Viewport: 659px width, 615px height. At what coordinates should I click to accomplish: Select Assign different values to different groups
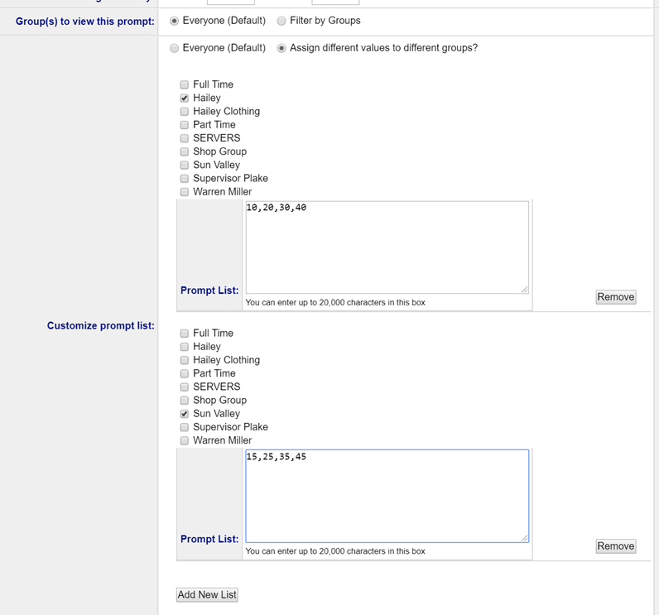tap(281, 48)
